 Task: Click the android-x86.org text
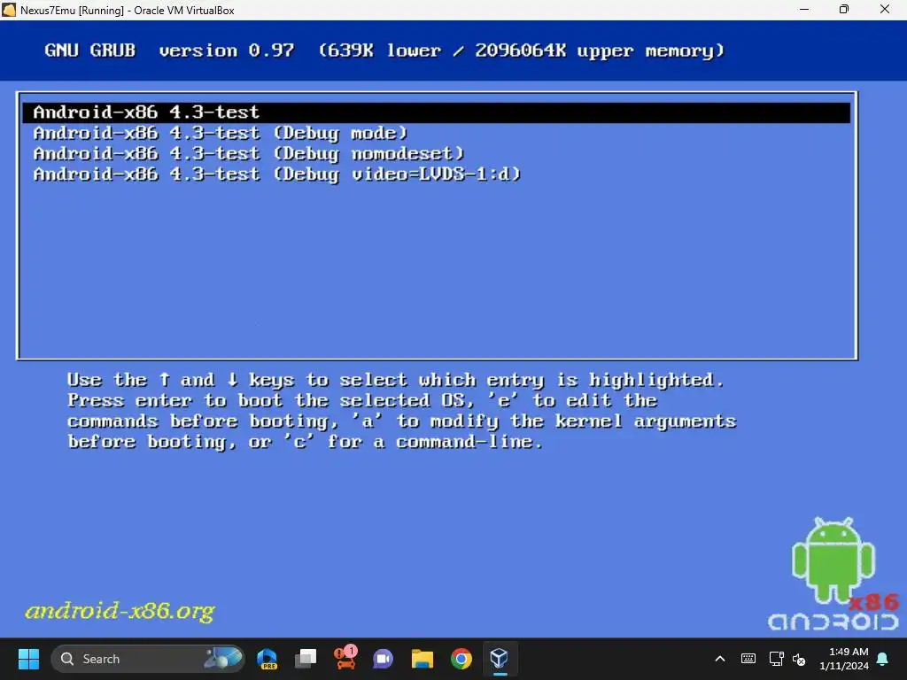[120, 611]
